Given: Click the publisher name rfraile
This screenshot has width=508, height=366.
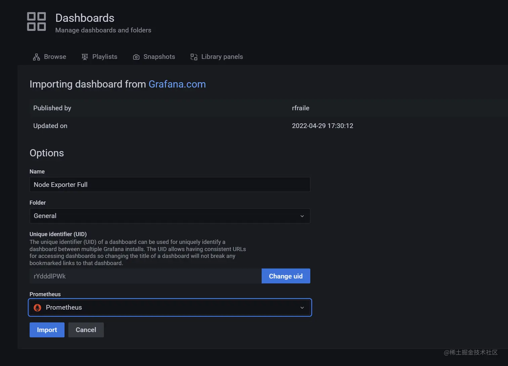Looking at the screenshot, I should coord(301,108).
